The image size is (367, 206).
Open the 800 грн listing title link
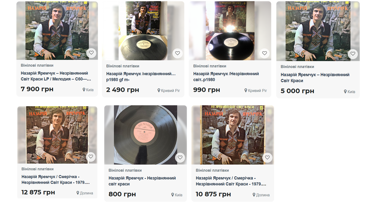[142, 181]
